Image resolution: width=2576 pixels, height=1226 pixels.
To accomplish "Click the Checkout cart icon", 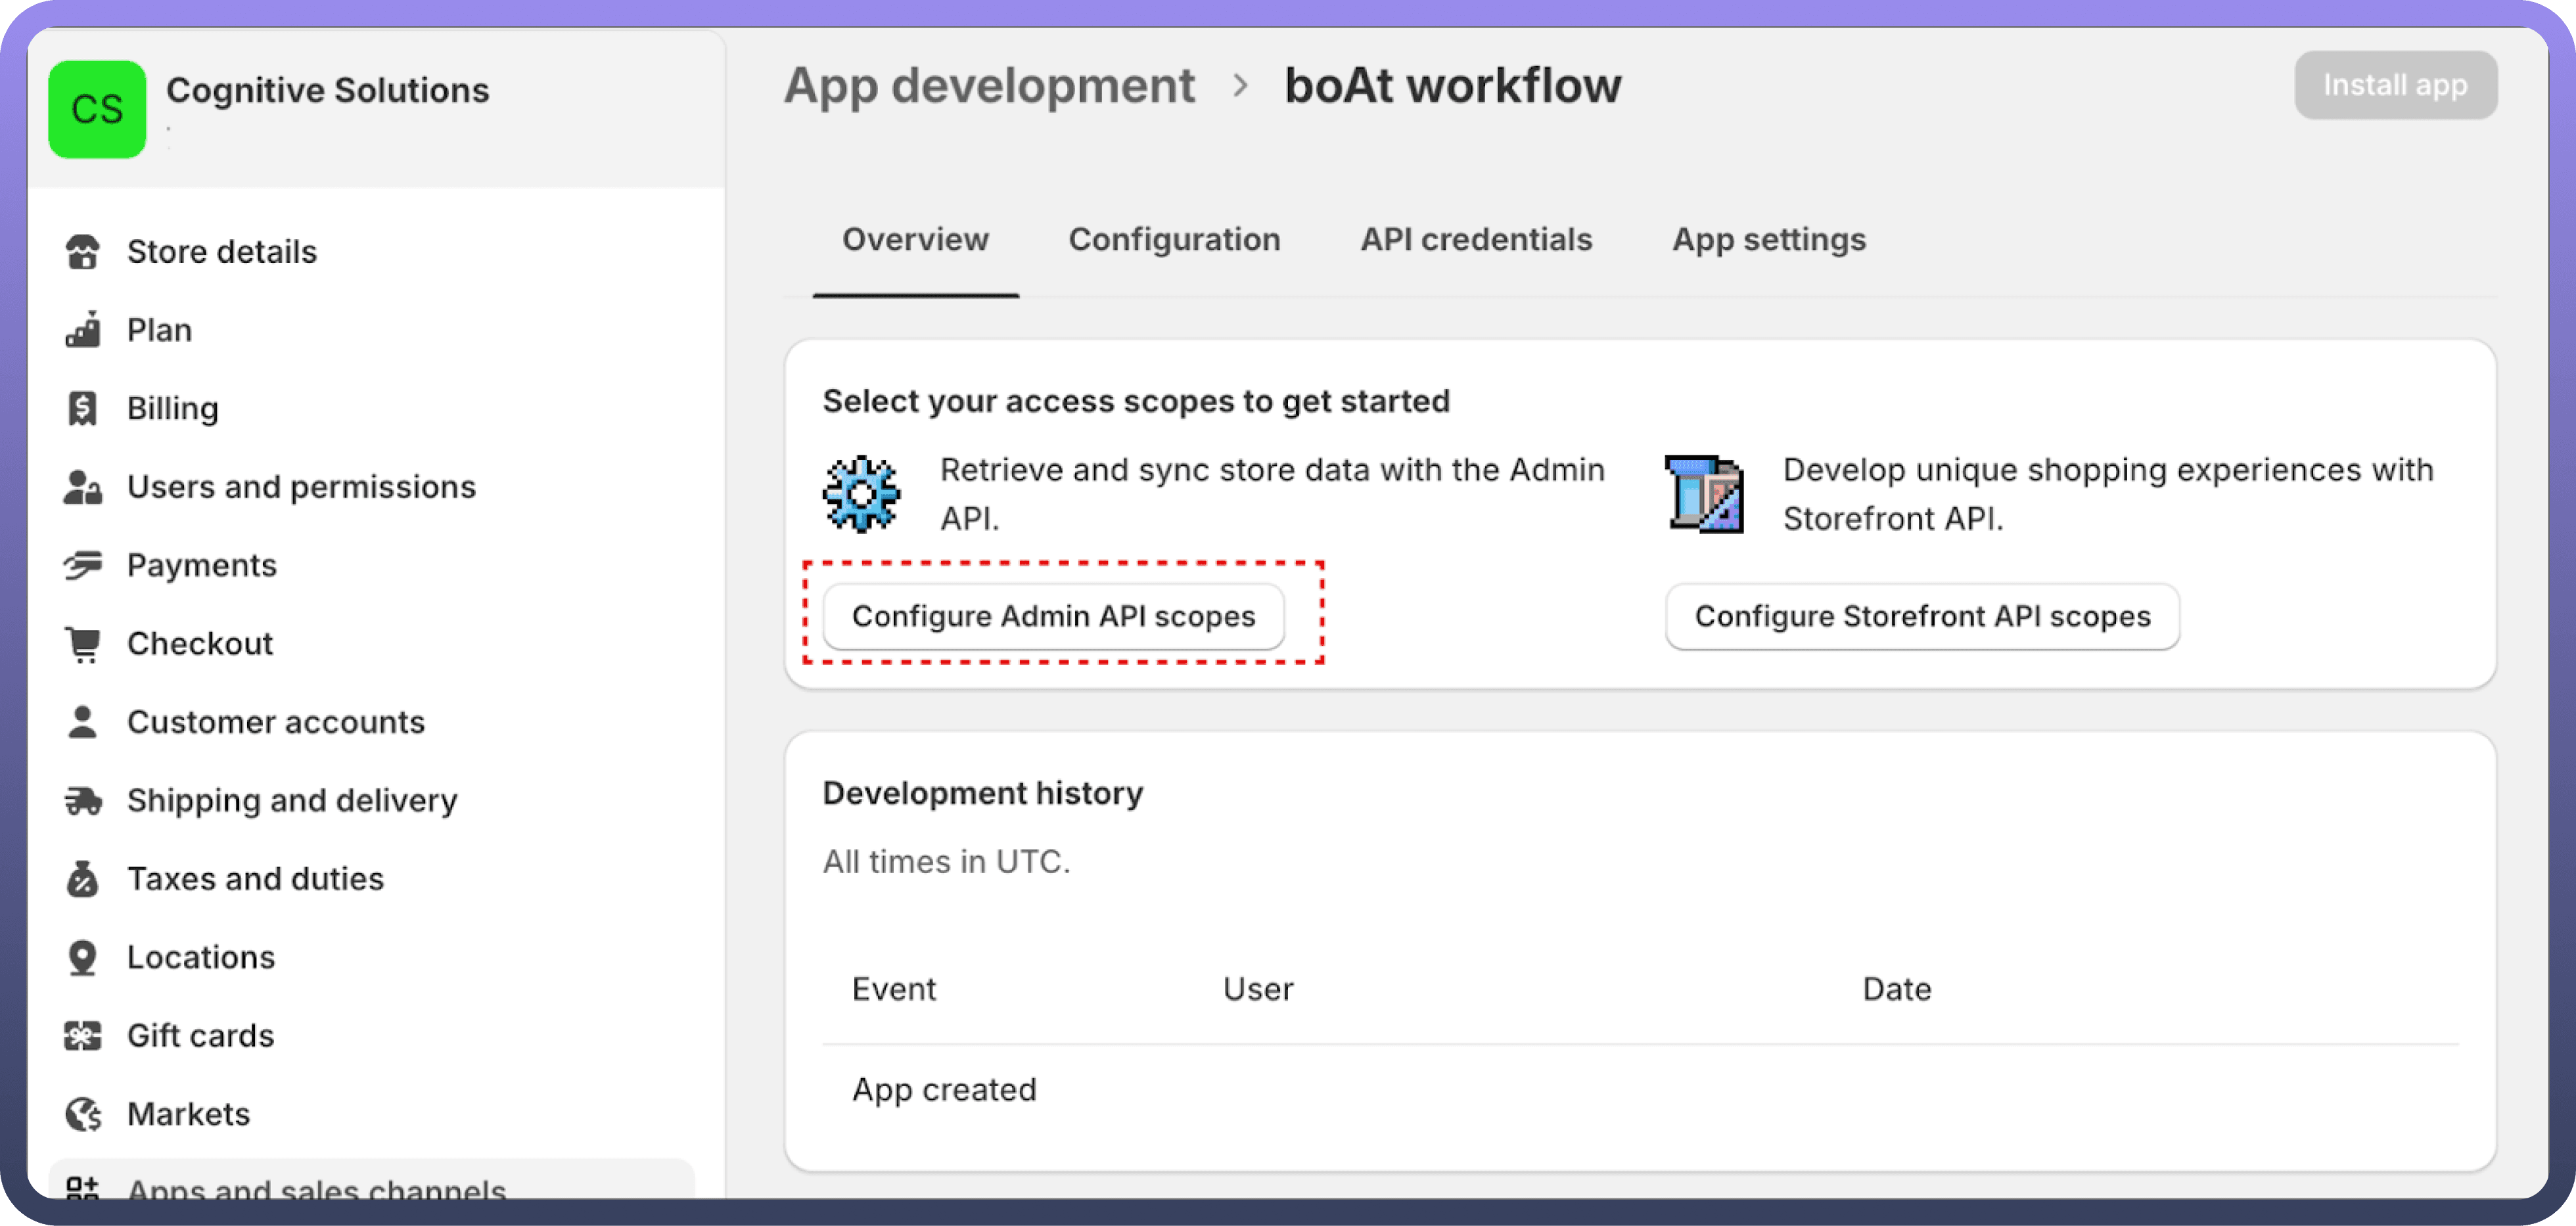I will coord(82,644).
